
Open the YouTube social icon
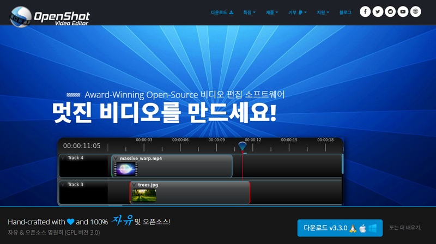coord(403,11)
